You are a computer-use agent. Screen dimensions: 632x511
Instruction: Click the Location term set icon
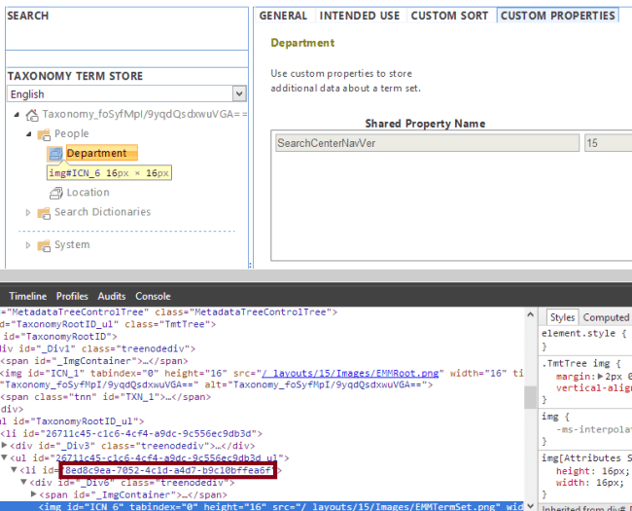(x=55, y=193)
